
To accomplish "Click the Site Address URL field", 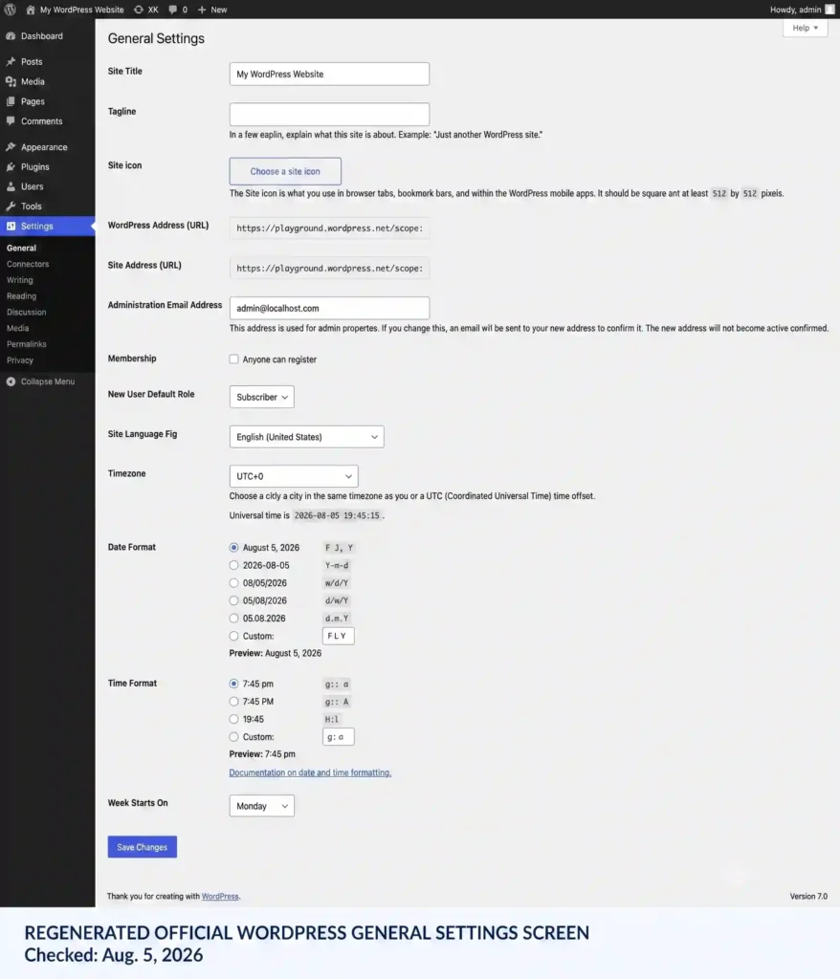I will (329, 268).
